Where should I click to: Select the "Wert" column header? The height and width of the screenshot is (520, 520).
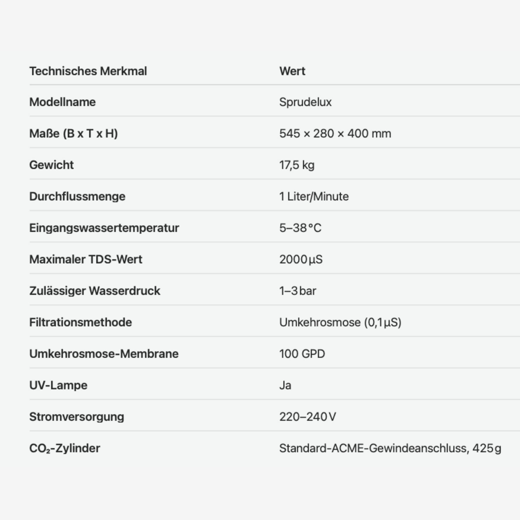pyautogui.click(x=292, y=71)
